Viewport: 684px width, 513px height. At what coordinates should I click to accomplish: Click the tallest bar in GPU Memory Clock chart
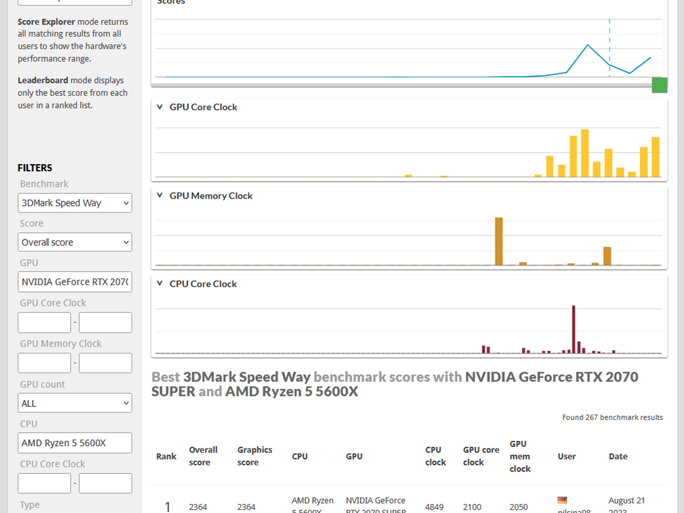point(499,241)
